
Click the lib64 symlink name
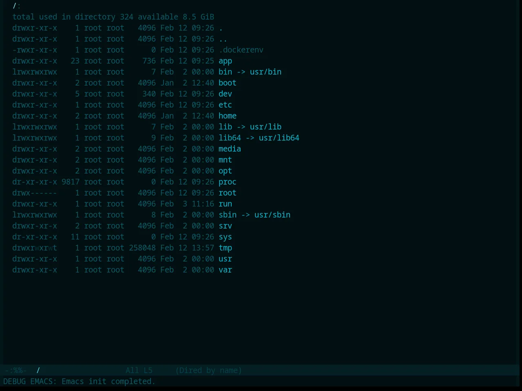tap(230, 138)
